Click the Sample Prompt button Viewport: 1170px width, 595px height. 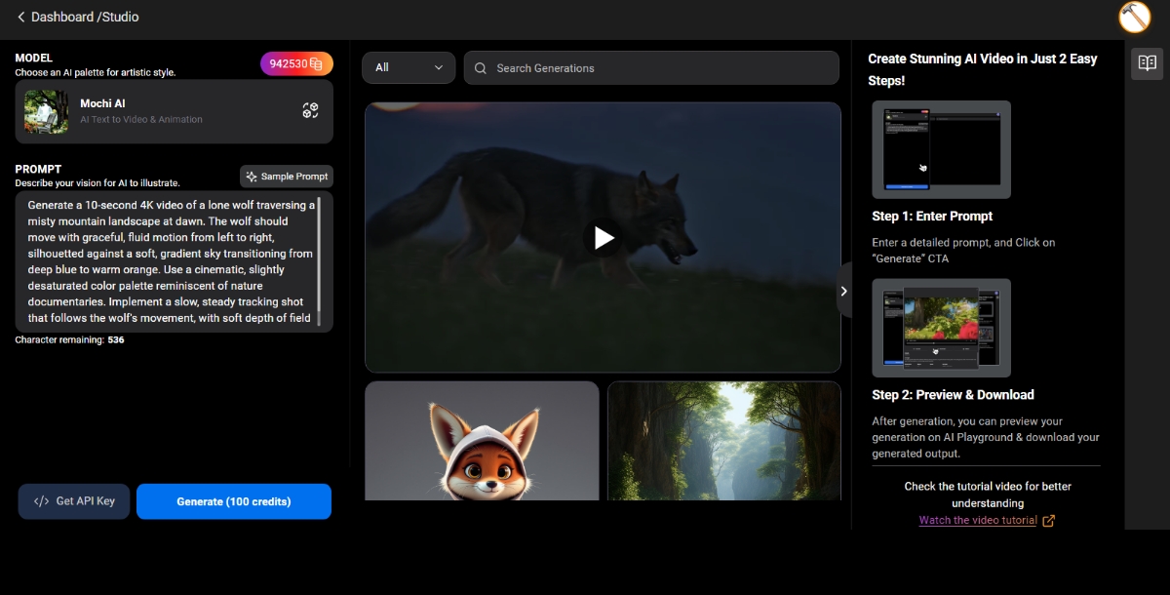287,177
